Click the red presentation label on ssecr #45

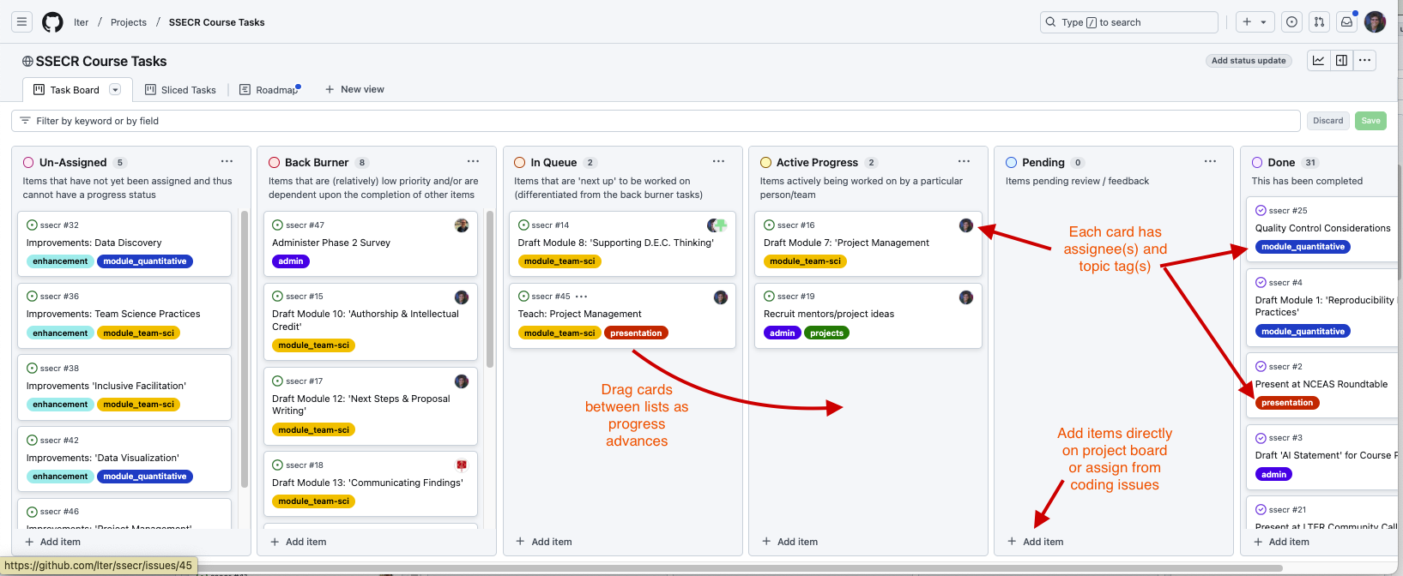(636, 333)
